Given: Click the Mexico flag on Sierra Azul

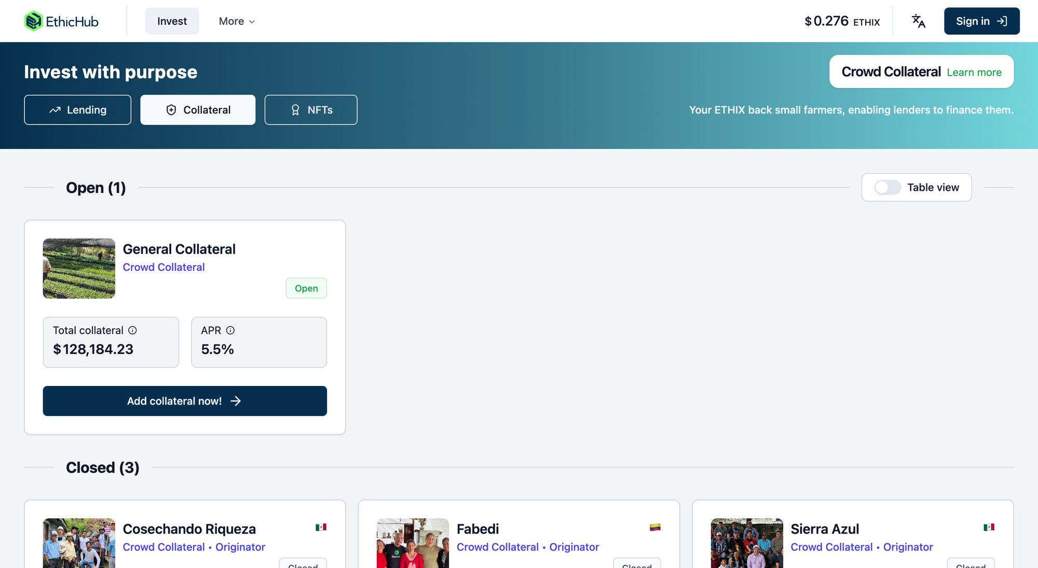Looking at the screenshot, I should coord(989,528).
